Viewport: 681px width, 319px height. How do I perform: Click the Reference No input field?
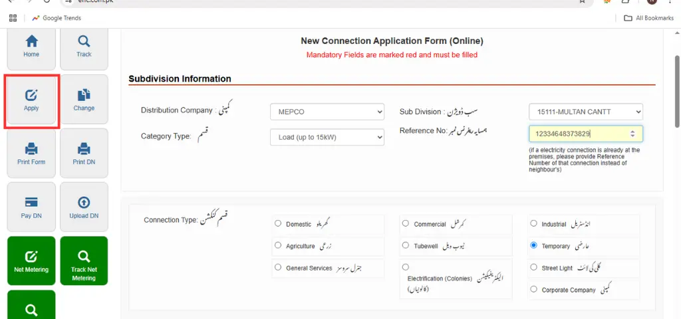[x=586, y=134]
